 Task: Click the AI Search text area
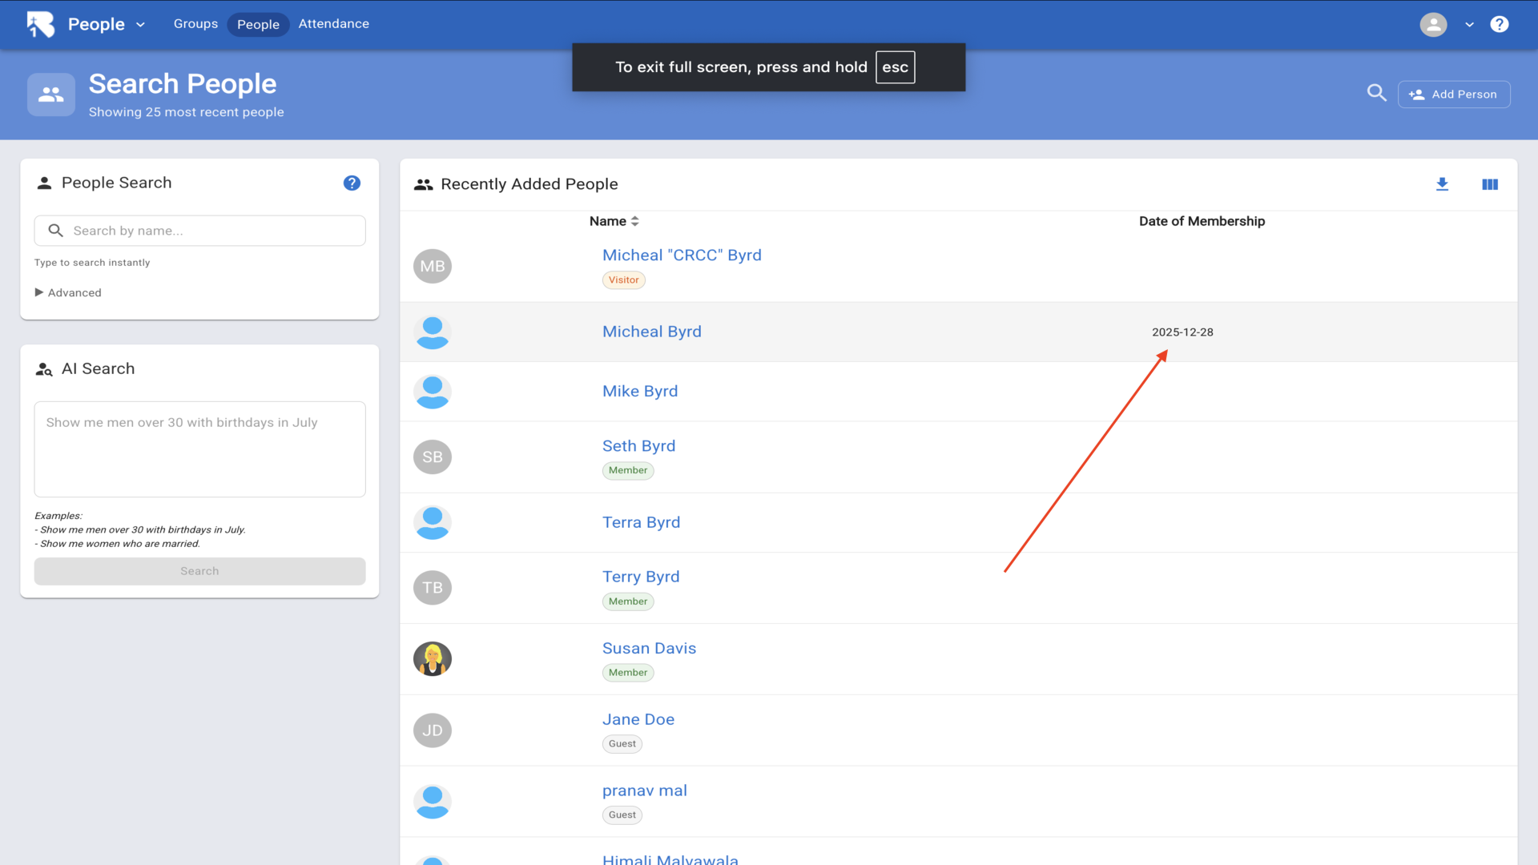coord(199,449)
